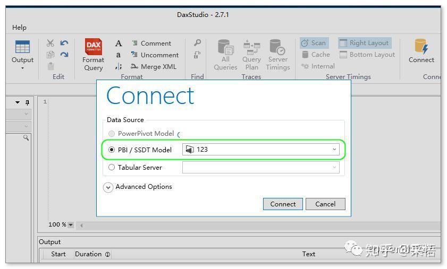Click the Cancel button in dialog
Screen dimensions: 447x269
coord(325,204)
